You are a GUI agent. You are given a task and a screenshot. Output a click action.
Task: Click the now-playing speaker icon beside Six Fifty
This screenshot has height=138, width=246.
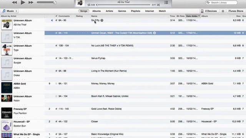[52, 20]
